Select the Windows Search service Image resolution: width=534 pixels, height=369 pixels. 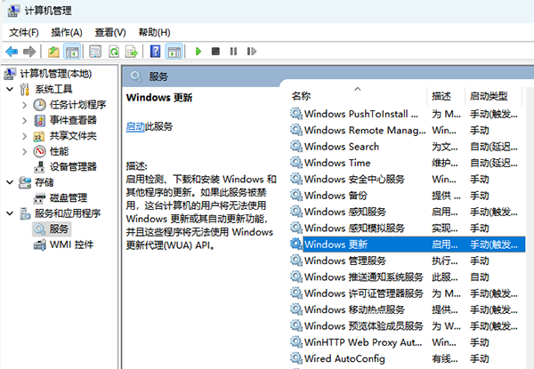pos(408,147)
